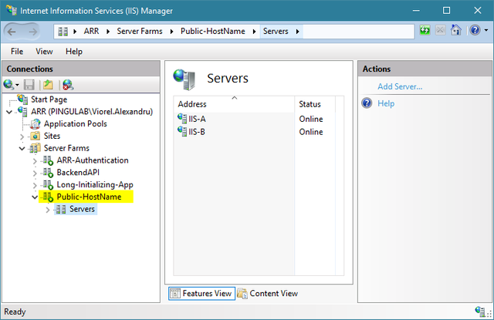Screen dimensions: 494x320
Task: Switch to Features View tab
Action: (x=201, y=293)
